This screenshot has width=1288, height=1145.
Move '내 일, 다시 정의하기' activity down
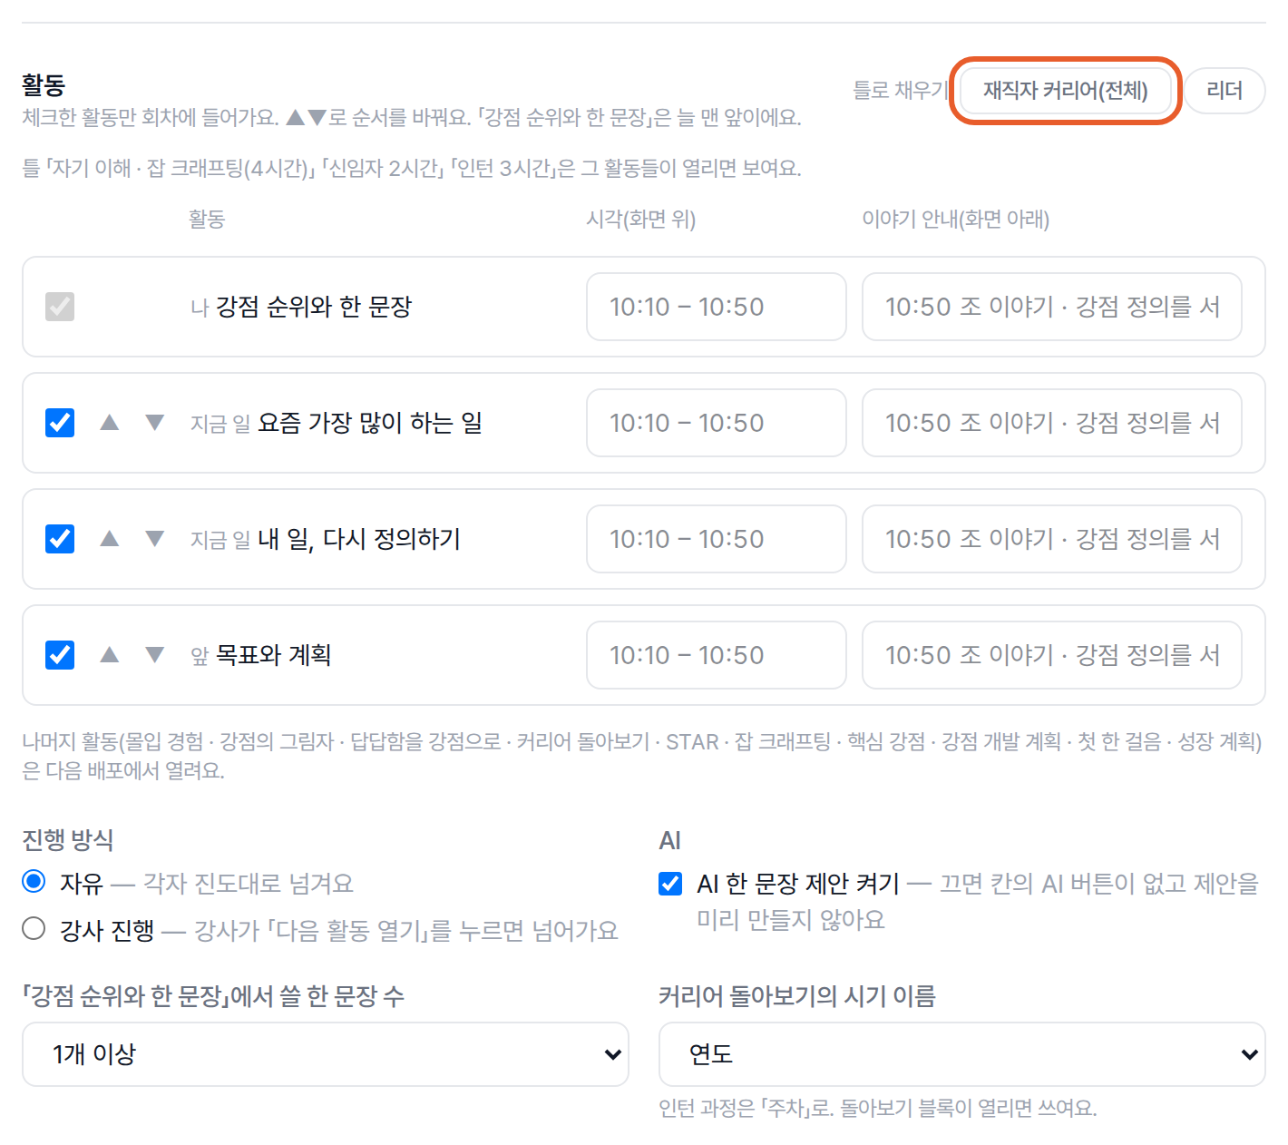click(155, 539)
